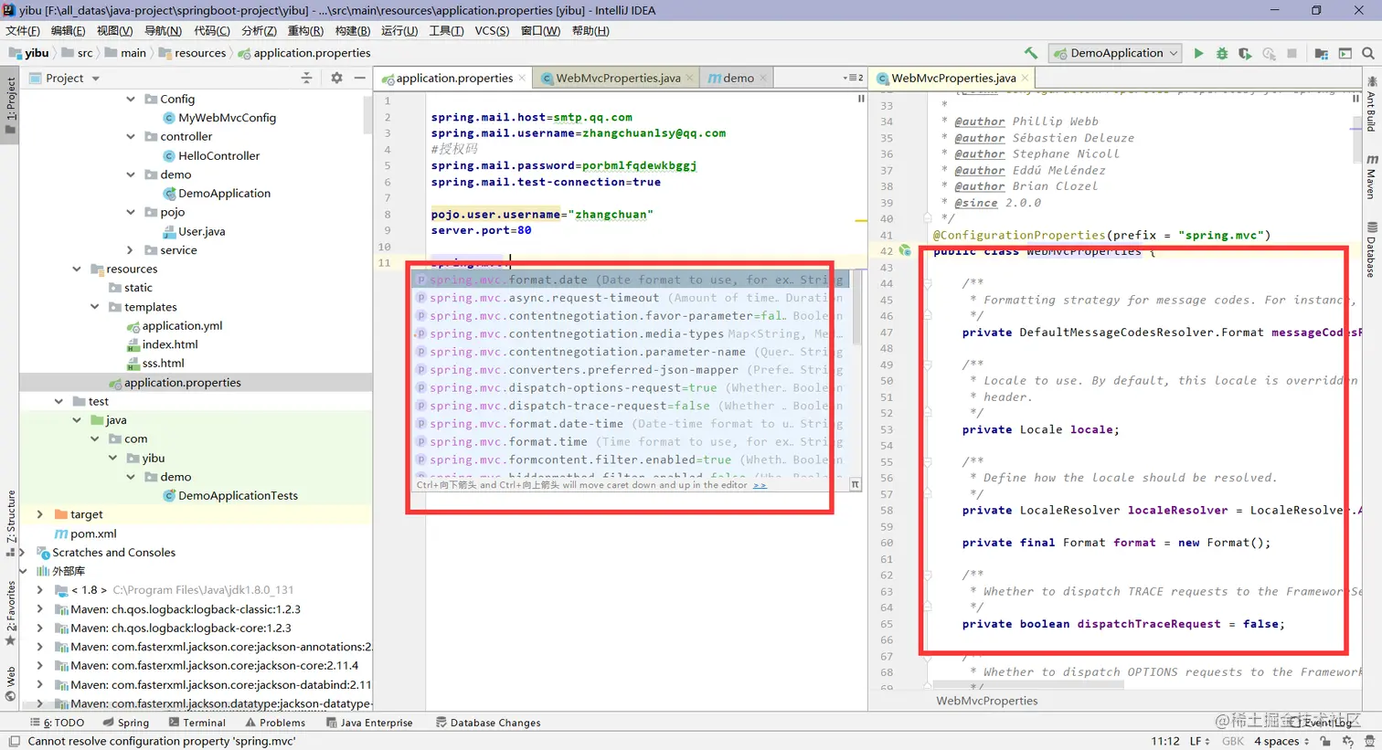Open the Favorites tool window strip
The image size is (1382, 750).
tap(11, 612)
